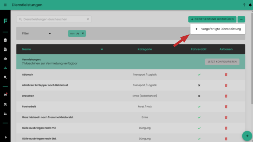This screenshot has width=253, height=142.
Task: Toggle Fahrerabfr. check for Forstarbeit
Action: click(x=199, y=106)
